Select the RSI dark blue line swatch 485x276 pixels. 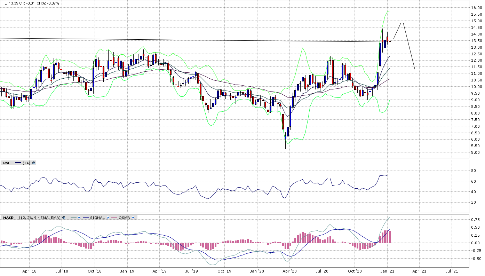coord(18,163)
